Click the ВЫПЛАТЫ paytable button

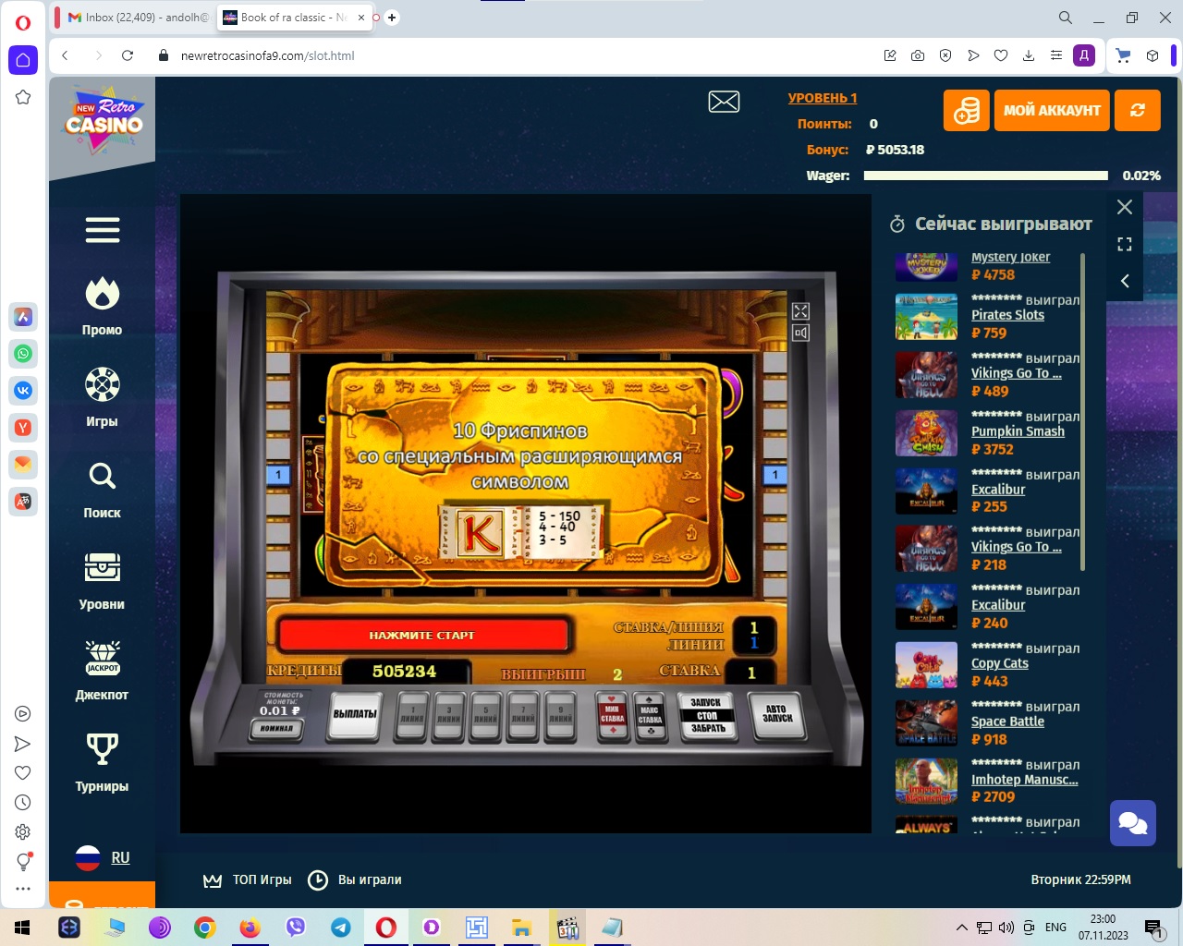click(x=355, y=715)
